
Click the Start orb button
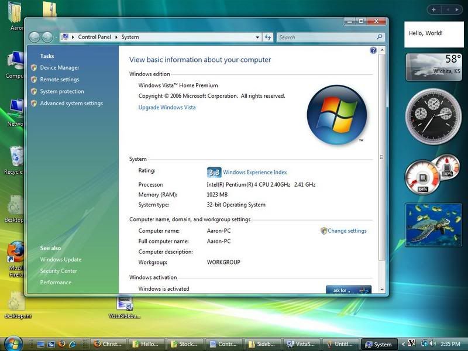point(12,343)
